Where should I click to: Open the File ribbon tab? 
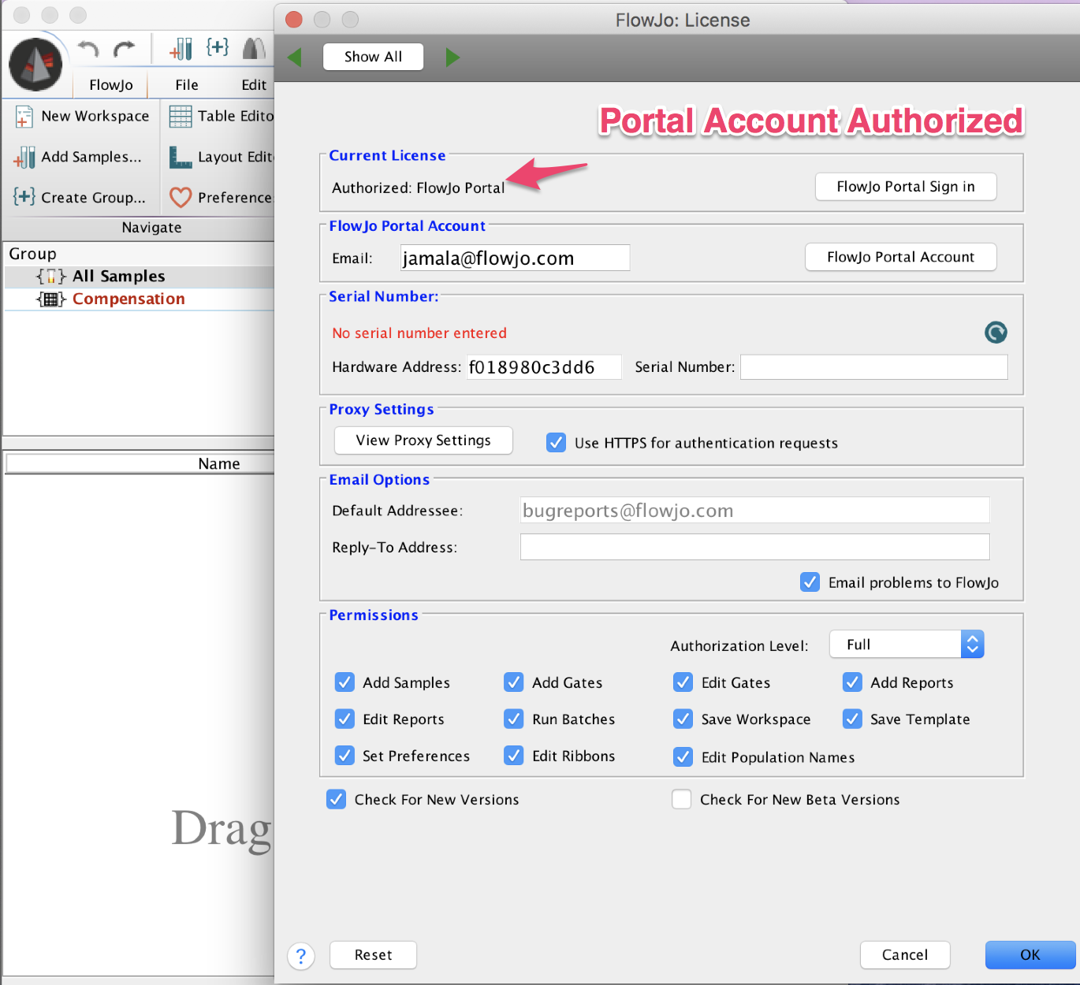pyautogui.click(x=187, y=84)
